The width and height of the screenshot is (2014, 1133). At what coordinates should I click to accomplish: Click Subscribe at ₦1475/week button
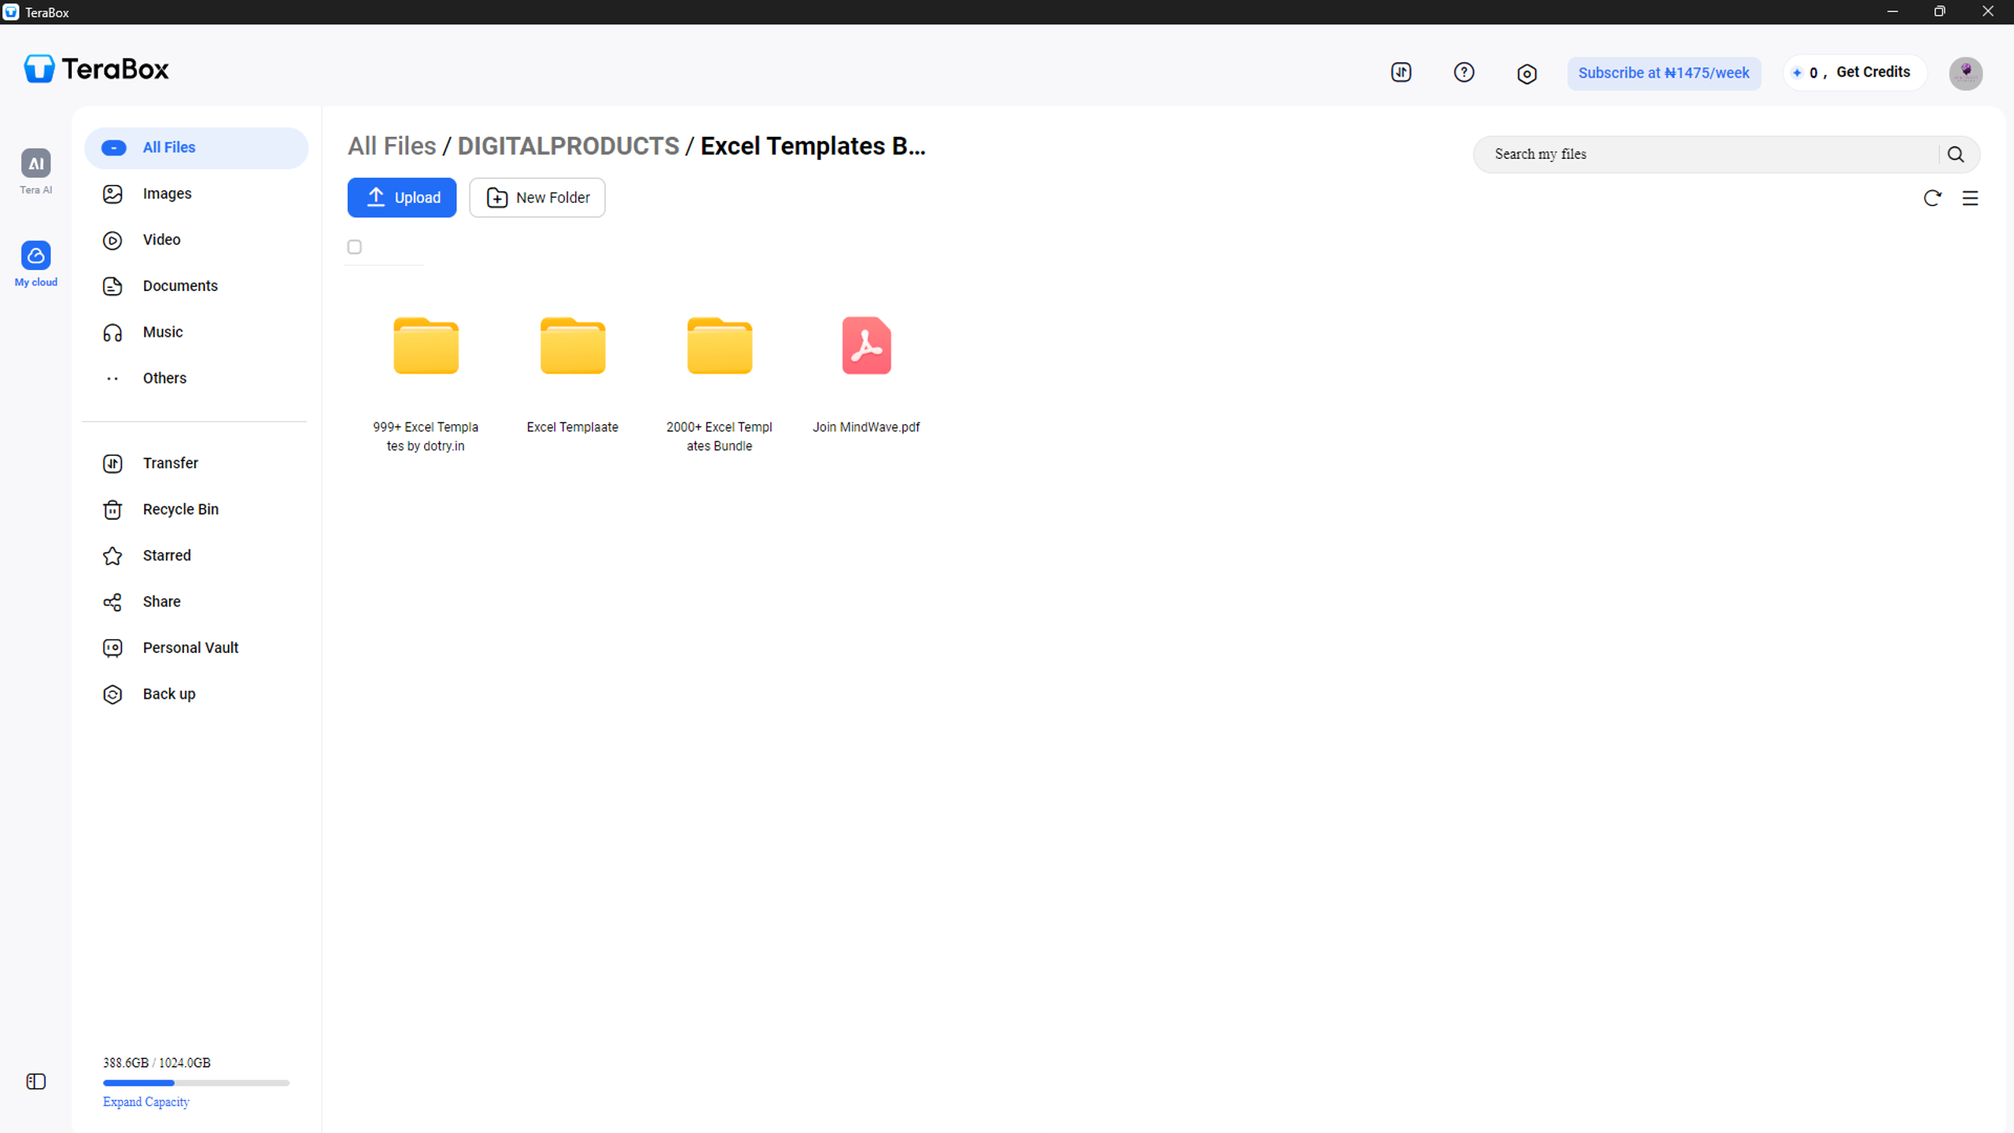pyautogui.click(x=1664, y=73)
